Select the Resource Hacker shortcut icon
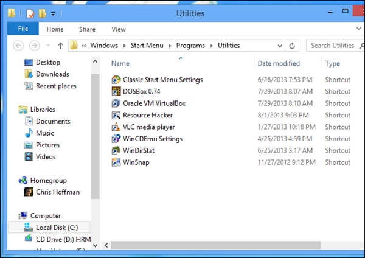Screen dimensions: 365x258 (x=116, y=115)
